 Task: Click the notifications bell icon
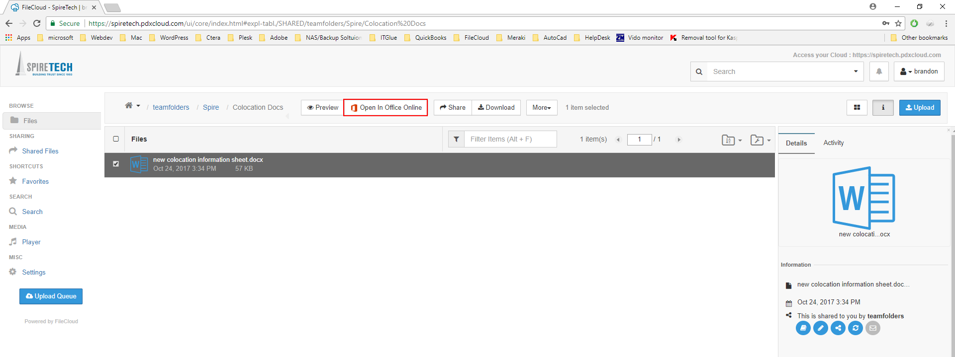(879, 71)
